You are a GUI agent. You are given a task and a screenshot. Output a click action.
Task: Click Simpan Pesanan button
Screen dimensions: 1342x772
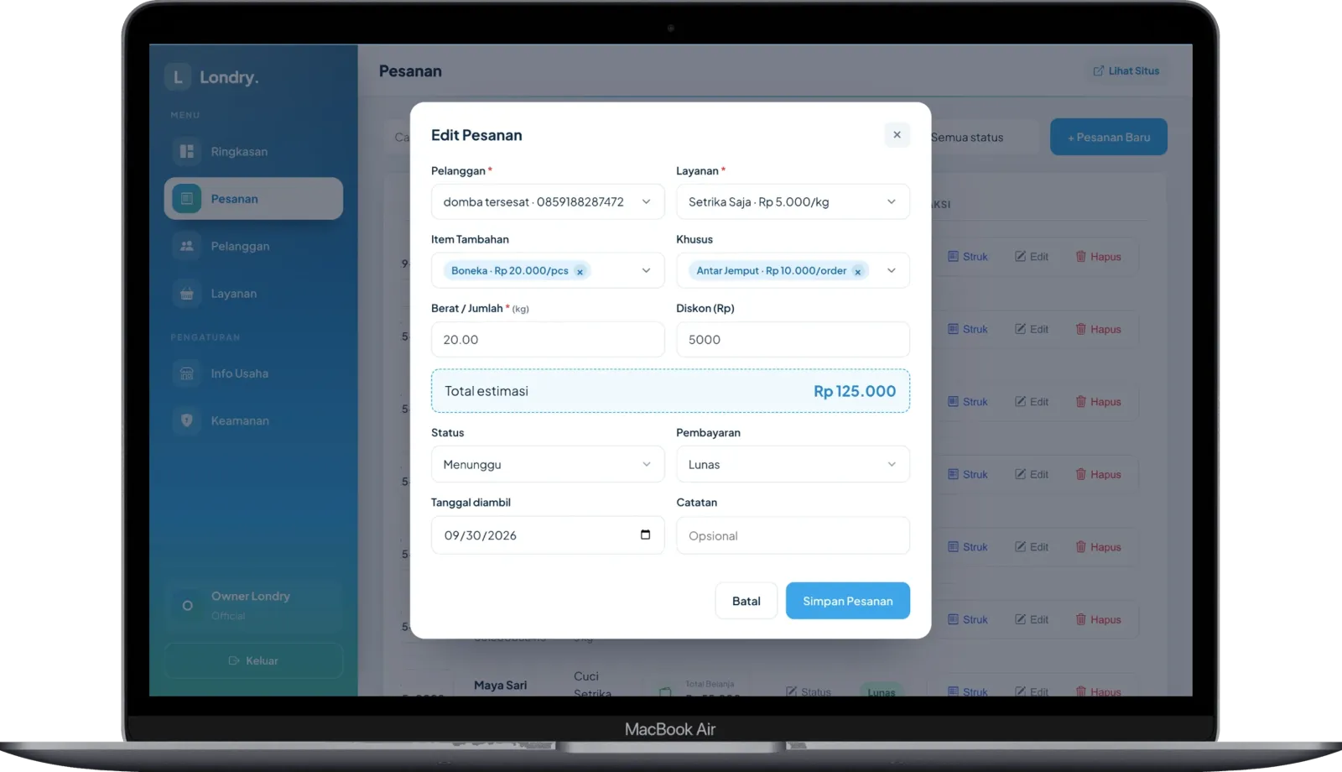click(x=848, y=601)
